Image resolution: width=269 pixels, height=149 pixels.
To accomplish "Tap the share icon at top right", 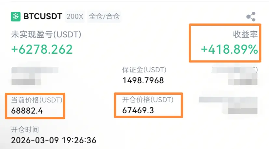I will (x=251, y=17).
